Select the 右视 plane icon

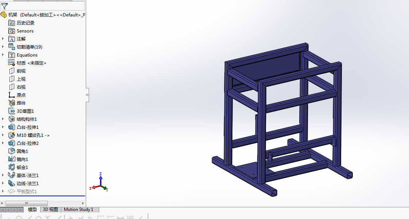[x=11, y=87]
